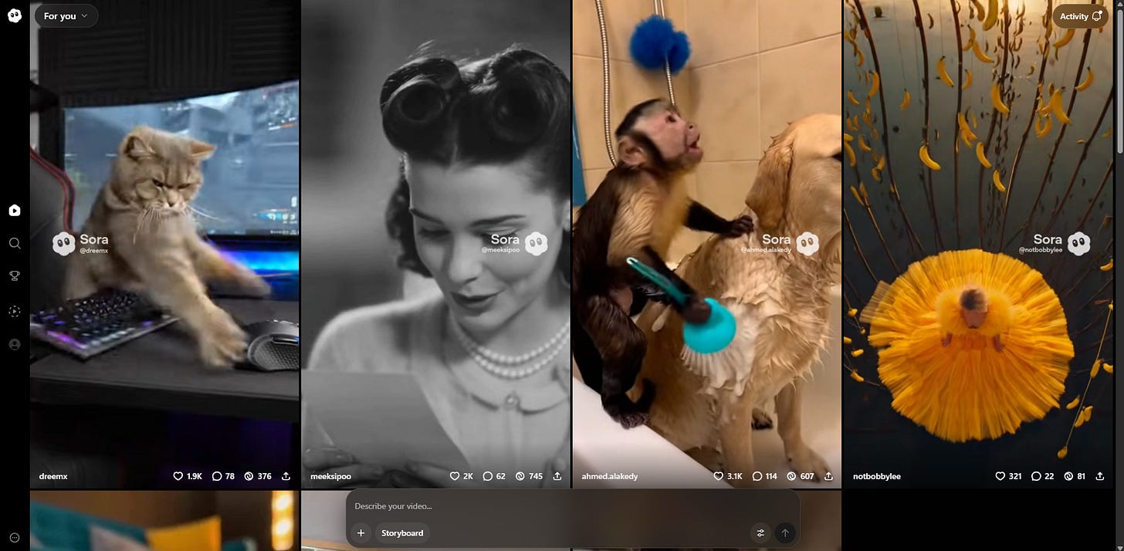This screenshot has width=1124, height=551.
Task: Open the video feed sidebar icon
Action: 15,210
